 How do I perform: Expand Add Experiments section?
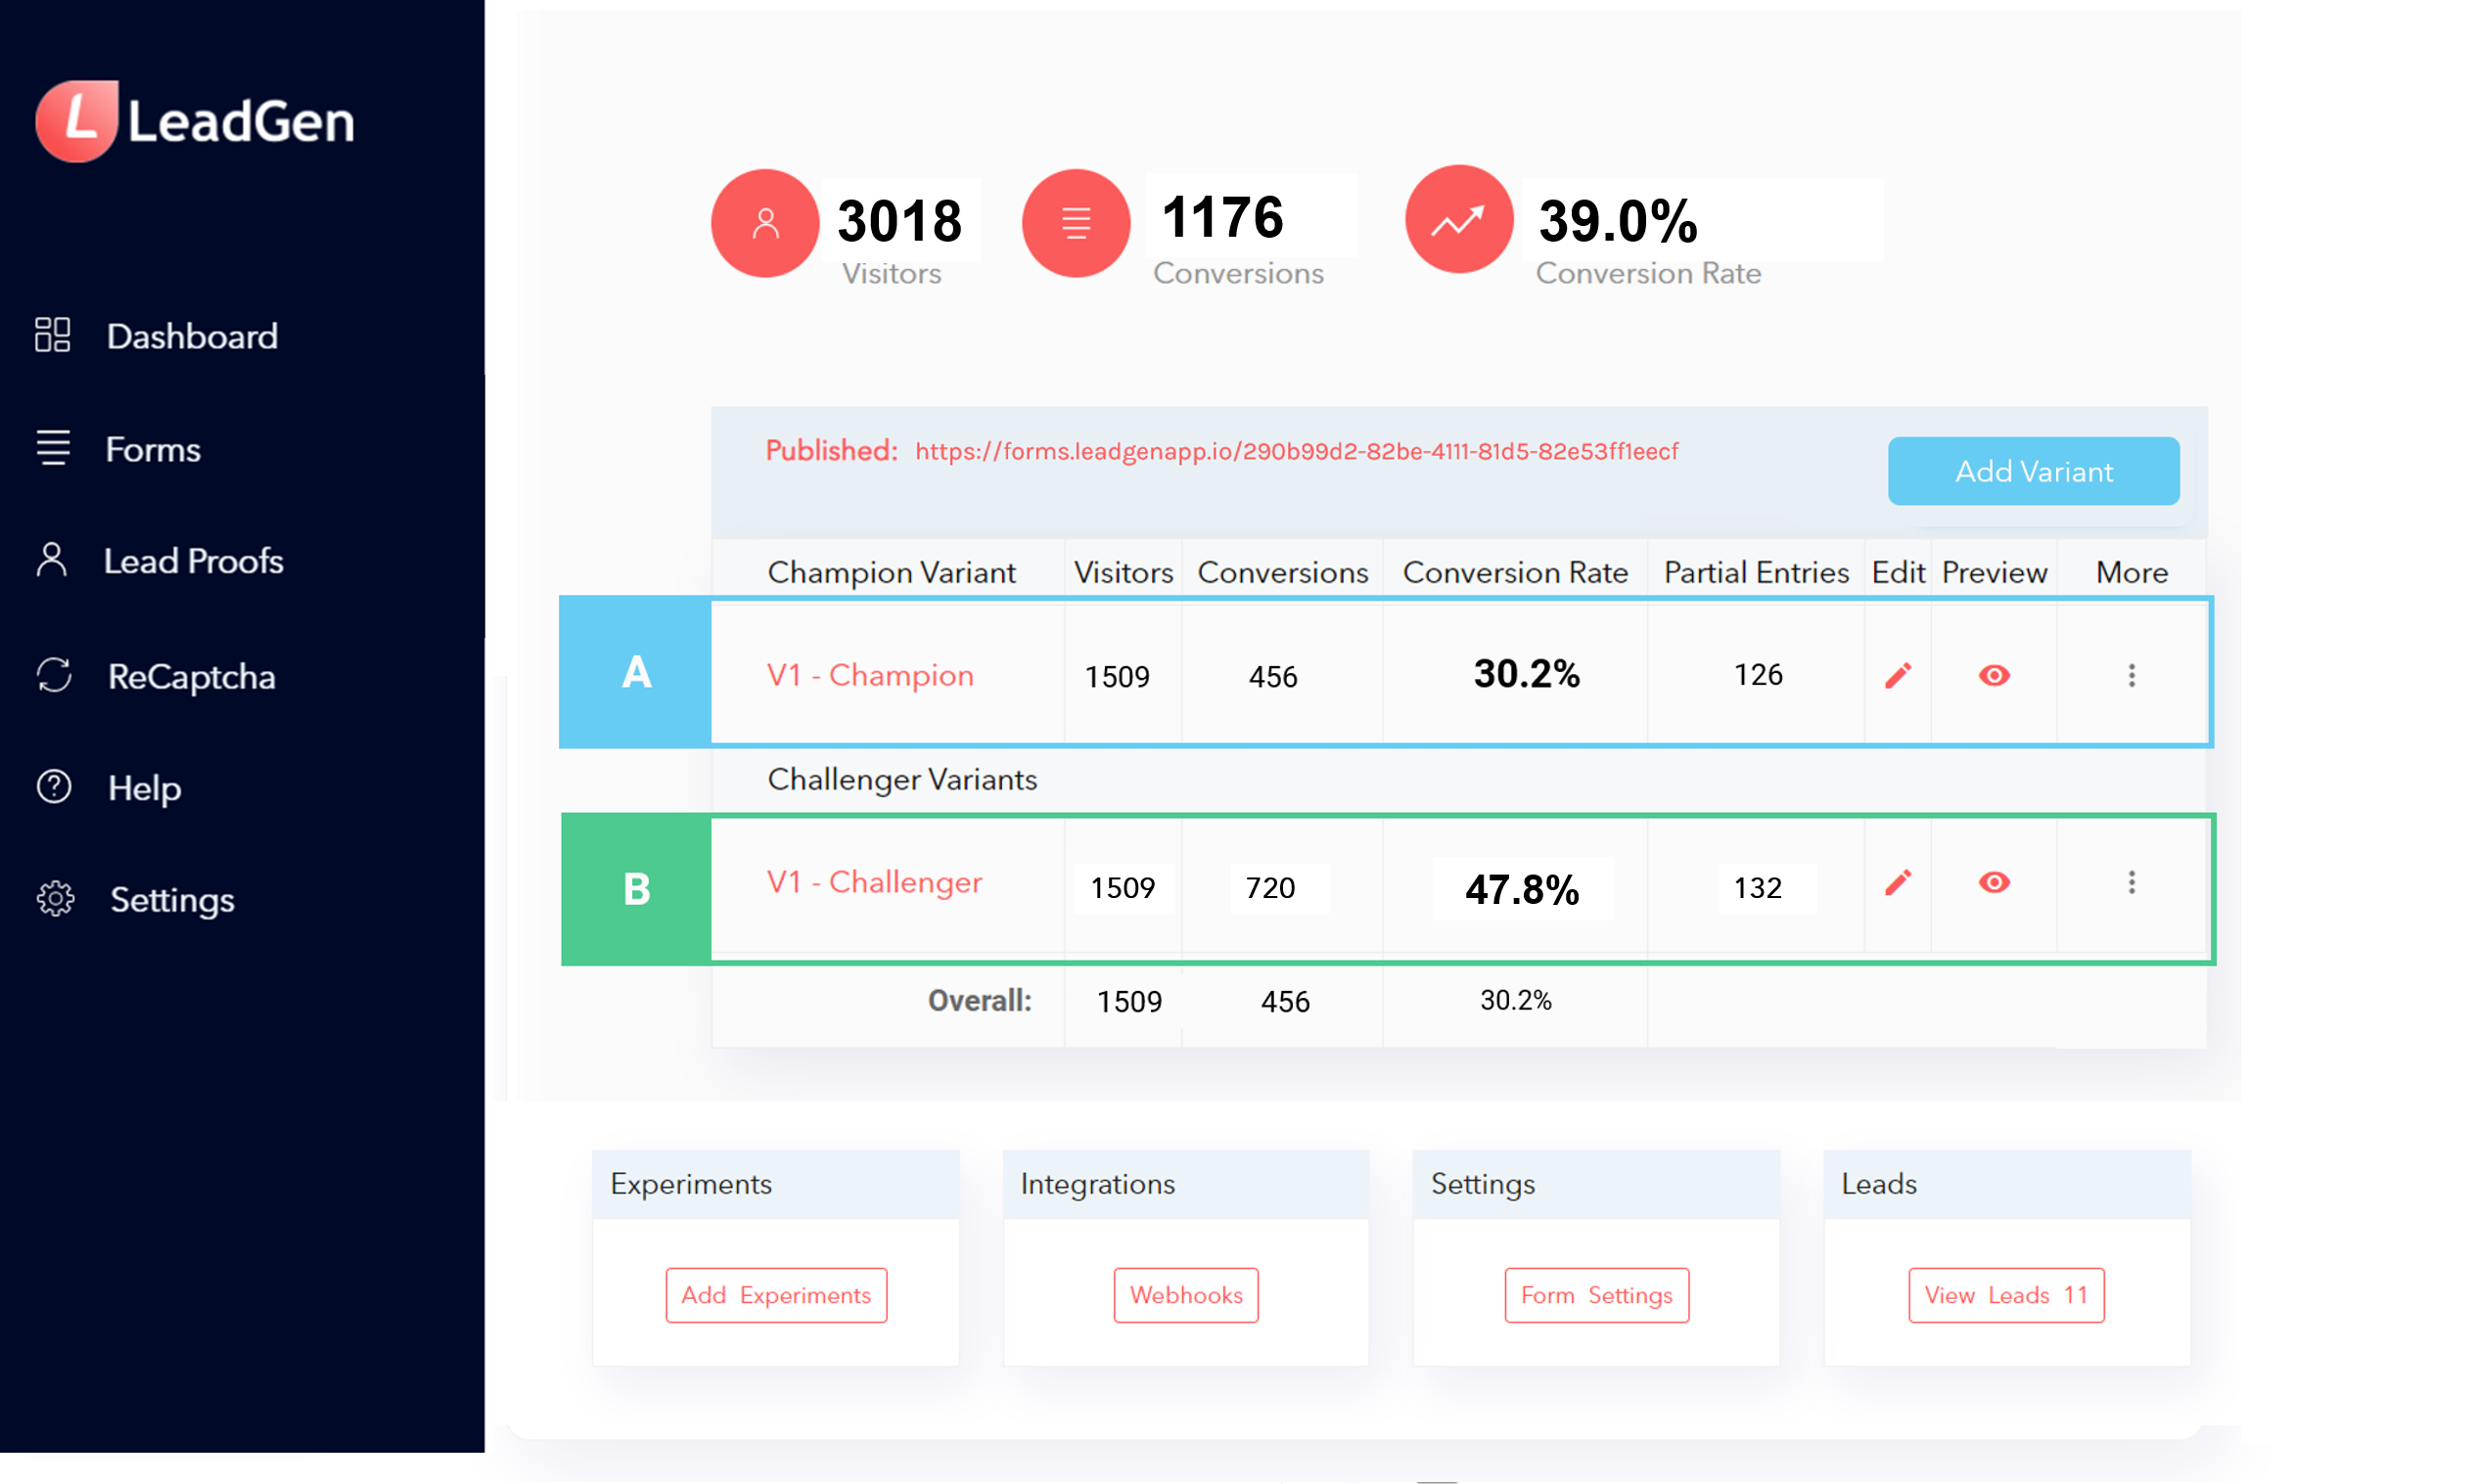(x=774, y=1295)
